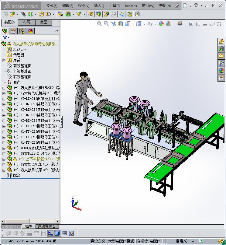Click the Zoom to Fit magnifier icon
This screenshot has width=226, height=245.
click(x=100, y=24)
